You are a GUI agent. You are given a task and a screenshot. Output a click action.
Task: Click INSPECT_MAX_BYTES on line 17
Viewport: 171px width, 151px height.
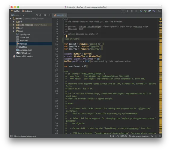click(83, 59)
